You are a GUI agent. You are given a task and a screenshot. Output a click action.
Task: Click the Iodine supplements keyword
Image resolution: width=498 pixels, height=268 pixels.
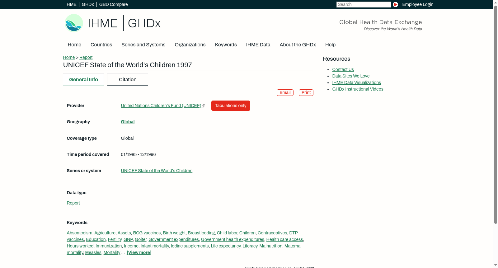pyautogui.click(x=190, y=246)
